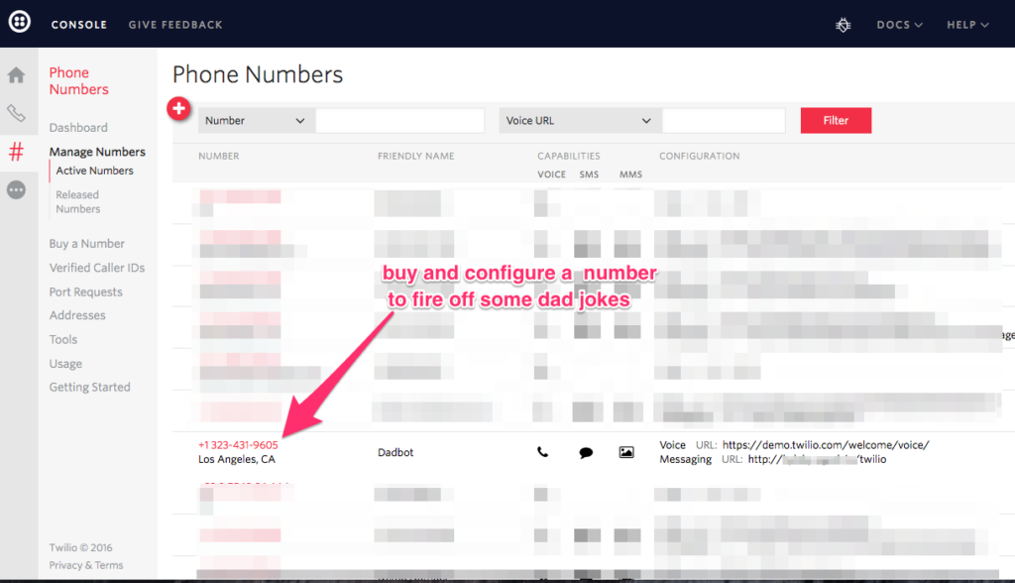The width and height of the screenshot is (1015, 583).
Task: Open the more products ellipsis icon
Action: click(17, 189)
